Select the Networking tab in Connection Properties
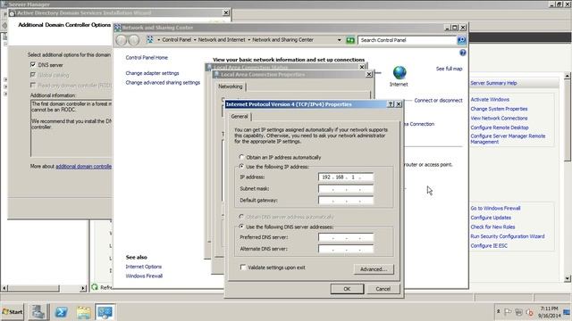 coord(231,86)
